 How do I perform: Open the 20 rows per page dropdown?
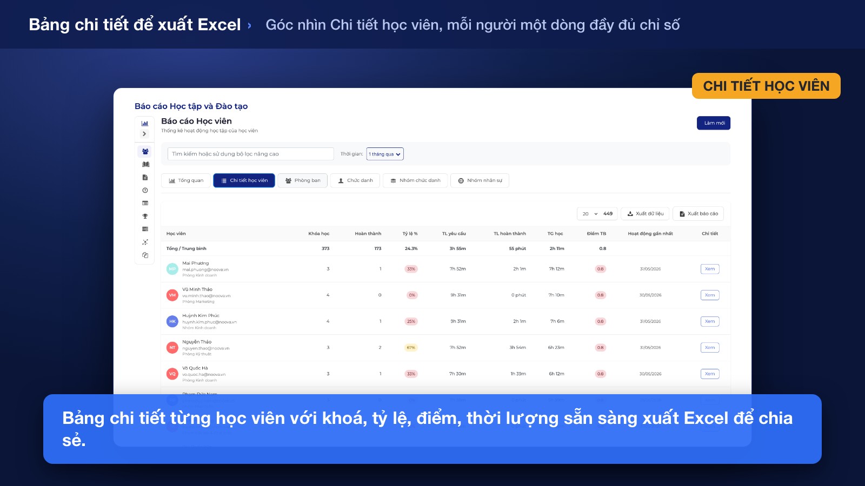590,214
